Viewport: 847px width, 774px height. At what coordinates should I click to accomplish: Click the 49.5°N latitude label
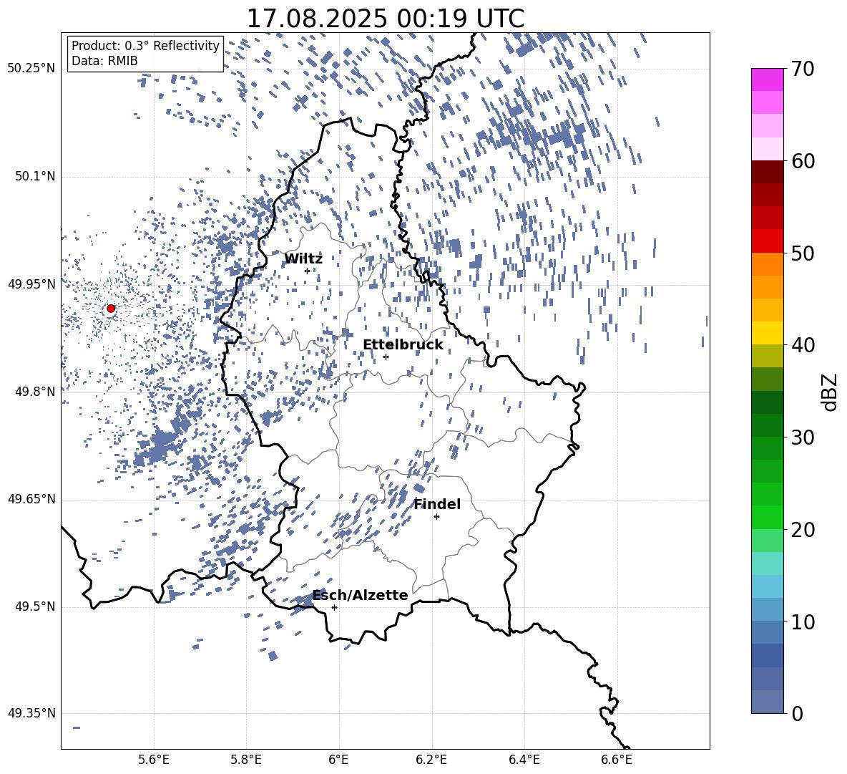click(x=34, y=606)
